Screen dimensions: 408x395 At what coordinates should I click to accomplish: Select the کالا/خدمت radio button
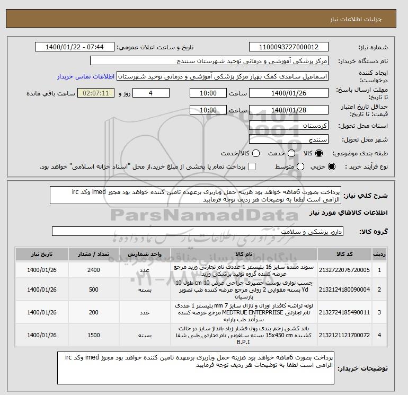(x=256, y=153)
